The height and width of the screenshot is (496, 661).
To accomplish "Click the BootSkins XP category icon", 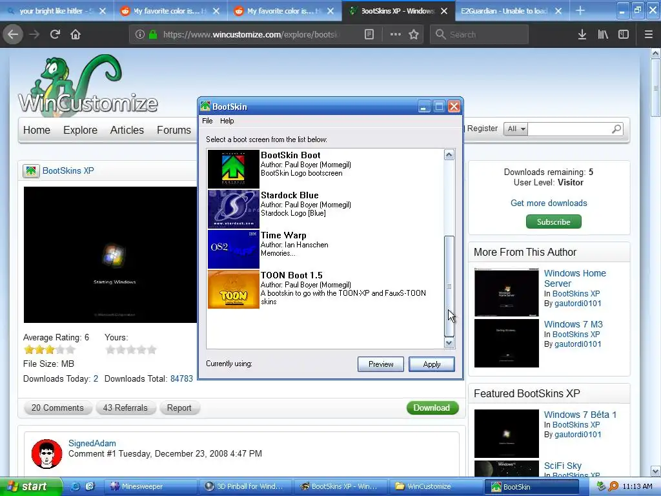I will (31, 170).
